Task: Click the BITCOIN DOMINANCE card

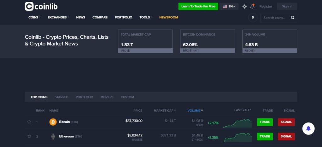Action: pos(208,41)
